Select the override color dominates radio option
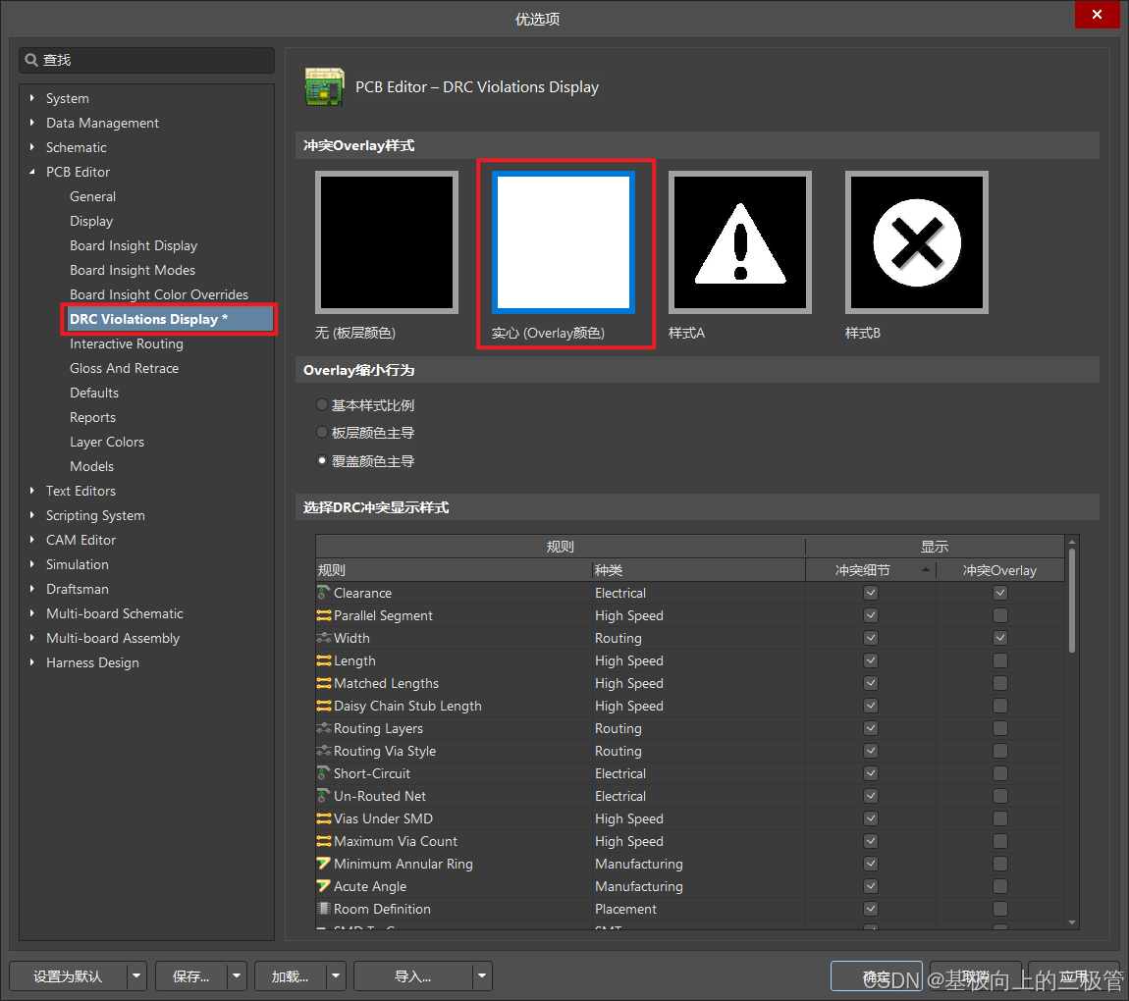This screenshot has height=1001, width=1129. coord(322,460)
